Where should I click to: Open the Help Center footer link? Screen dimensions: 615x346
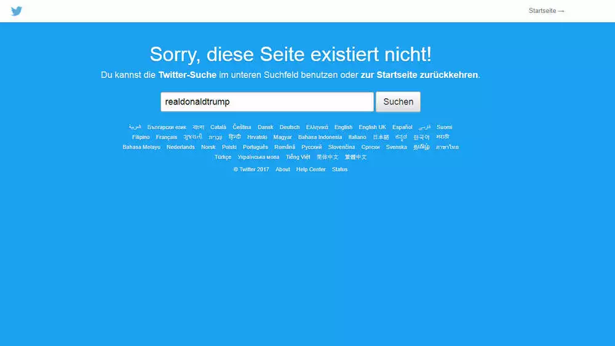point(311,169)
